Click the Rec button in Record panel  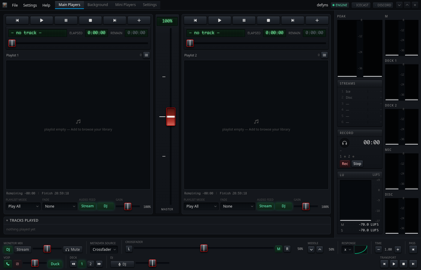pyautogui.click(x=345, y=164)
